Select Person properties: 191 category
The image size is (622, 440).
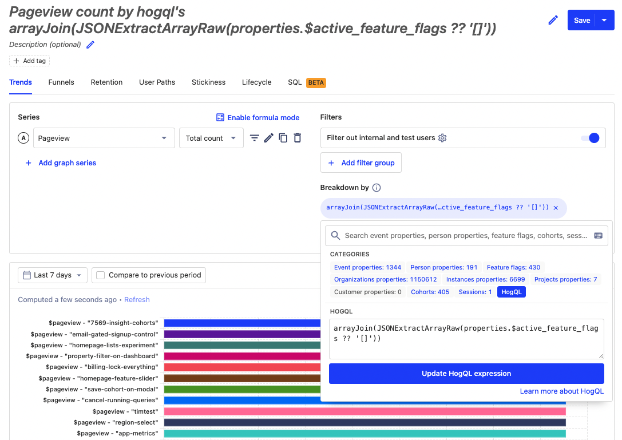pyautogui.click(x=443, y=267)
